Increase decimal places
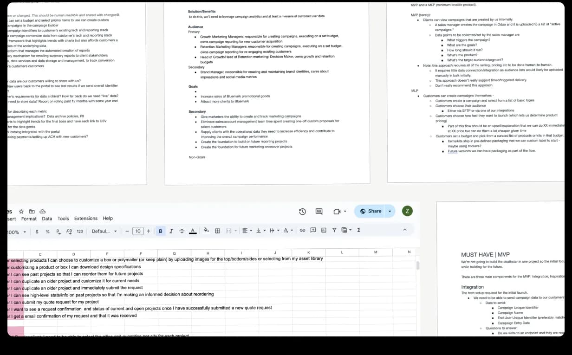 69,231
